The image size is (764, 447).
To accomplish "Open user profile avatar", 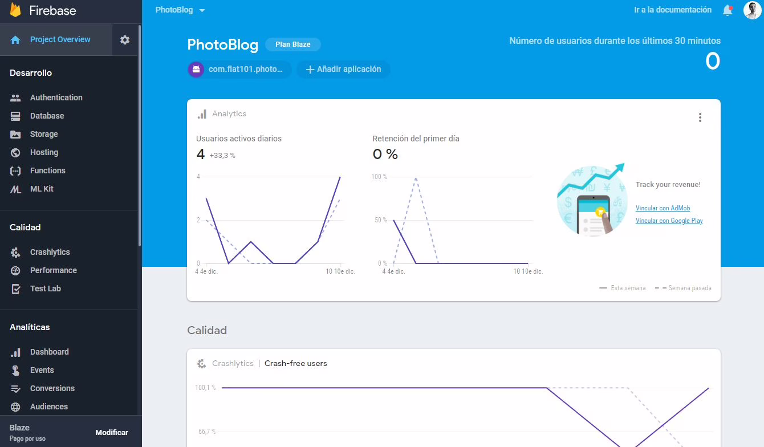I will coord(752,10).
